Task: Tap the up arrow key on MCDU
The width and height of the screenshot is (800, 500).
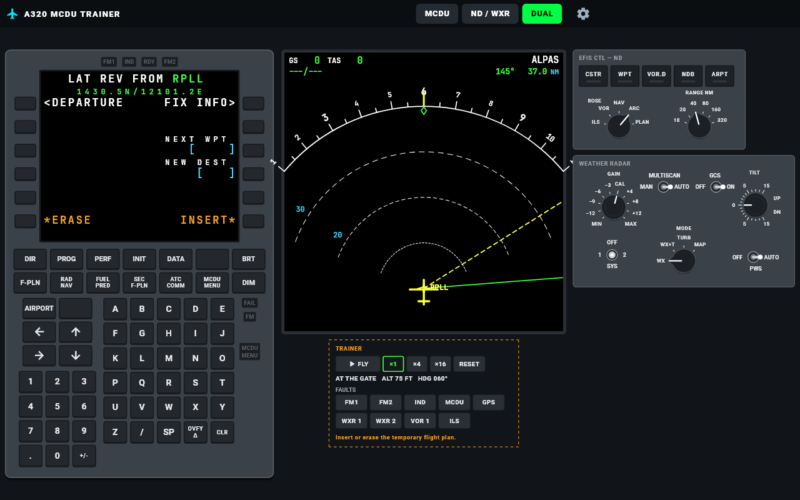Action: coord(76,332)
